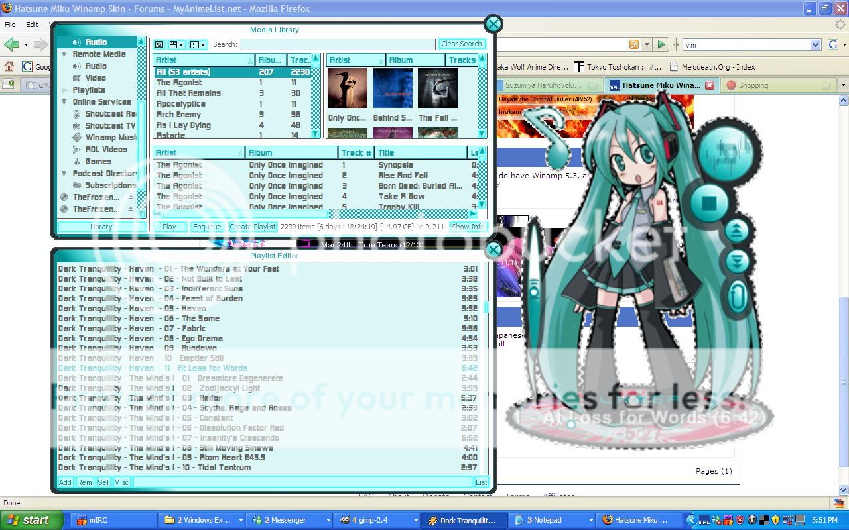
Task: Click the Windows Security shield icon in the tray
Action: pos(775,519)
